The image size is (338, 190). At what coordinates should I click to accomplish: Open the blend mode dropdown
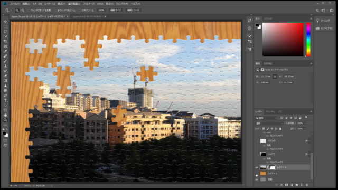(x=269, y=123)
